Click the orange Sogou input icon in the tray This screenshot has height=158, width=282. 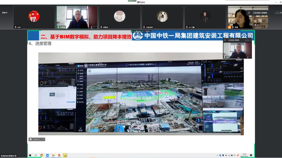tap(238, 155)
